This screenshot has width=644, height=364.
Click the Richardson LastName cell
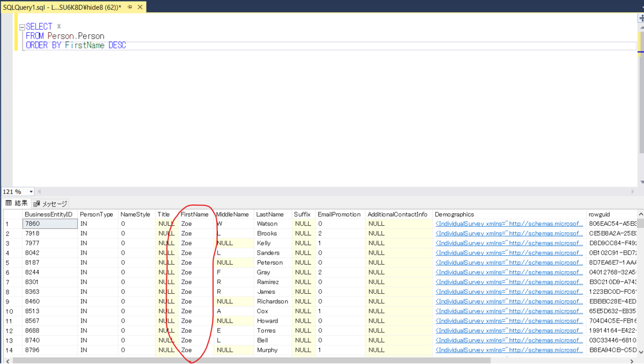coord(273,301)
